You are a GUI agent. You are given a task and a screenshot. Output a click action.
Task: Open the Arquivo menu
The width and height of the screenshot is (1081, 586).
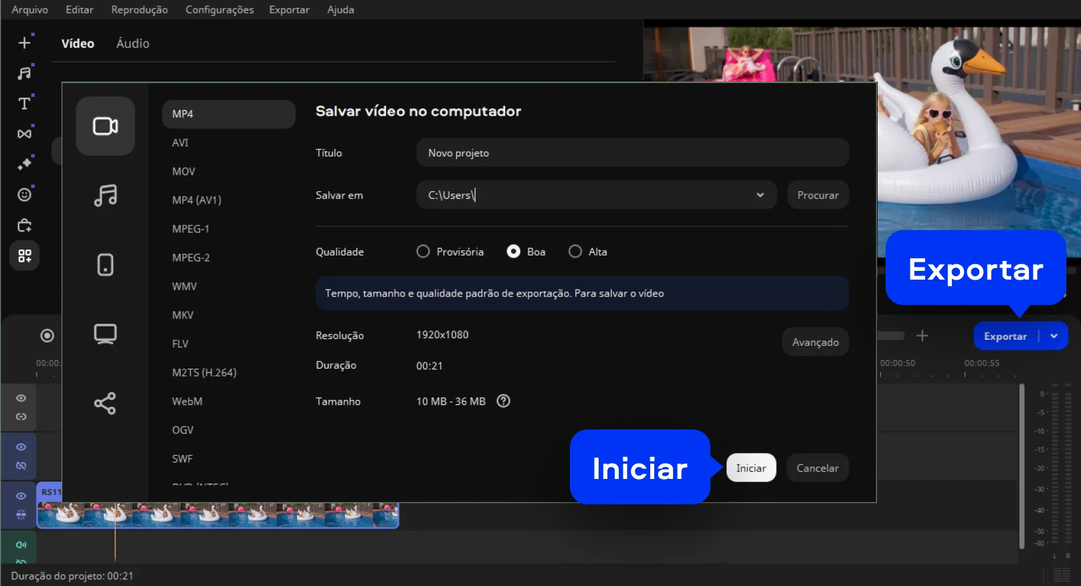(x=30, y=9)
